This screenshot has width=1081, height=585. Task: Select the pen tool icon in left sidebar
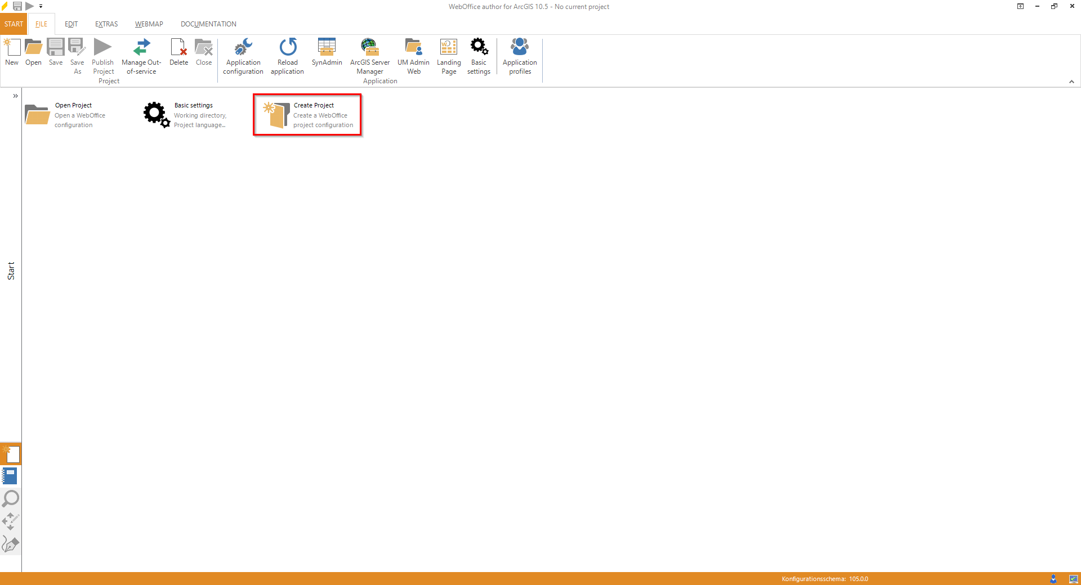tap(11, 544)
